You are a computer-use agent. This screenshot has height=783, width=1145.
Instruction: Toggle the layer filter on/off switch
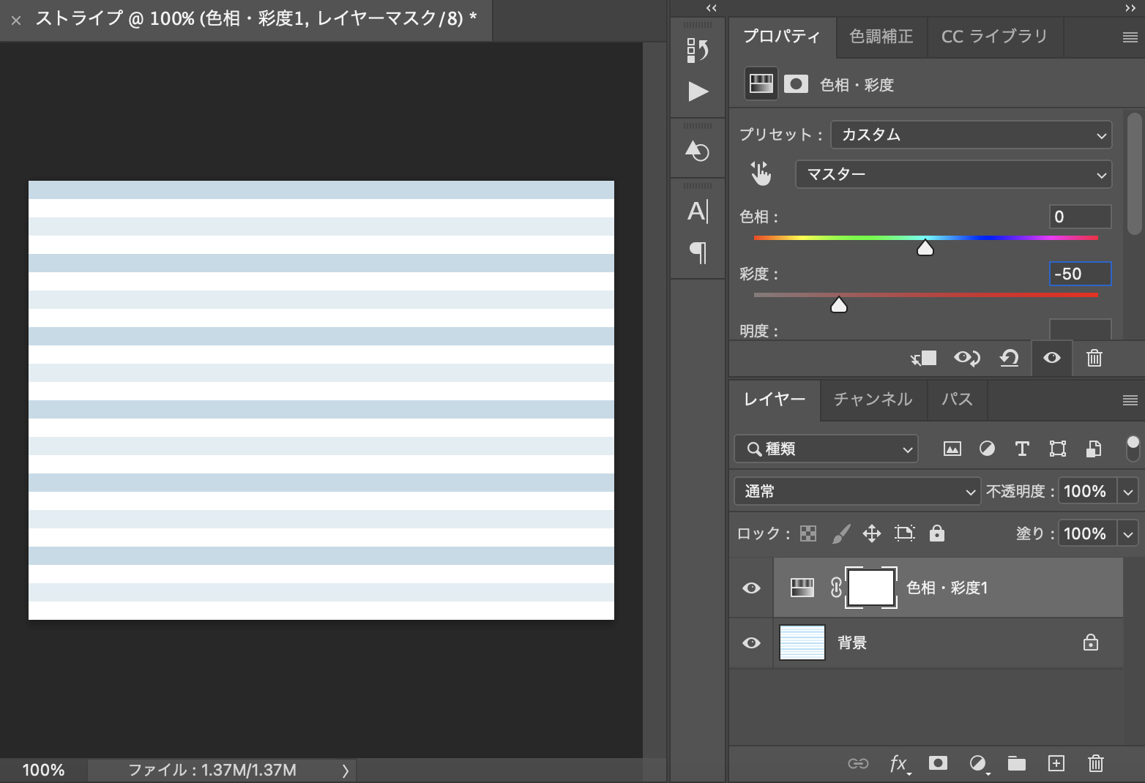point(1133,448)
